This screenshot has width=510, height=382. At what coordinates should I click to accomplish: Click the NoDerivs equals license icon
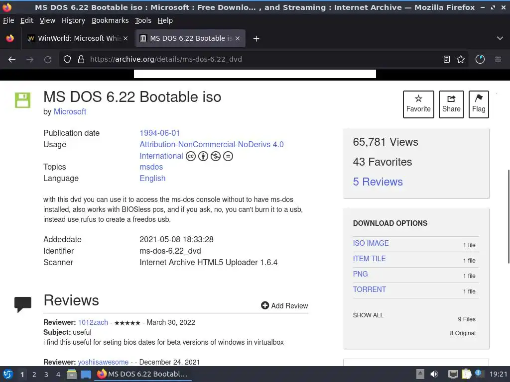pyautogui.click(x=228, y=156)
